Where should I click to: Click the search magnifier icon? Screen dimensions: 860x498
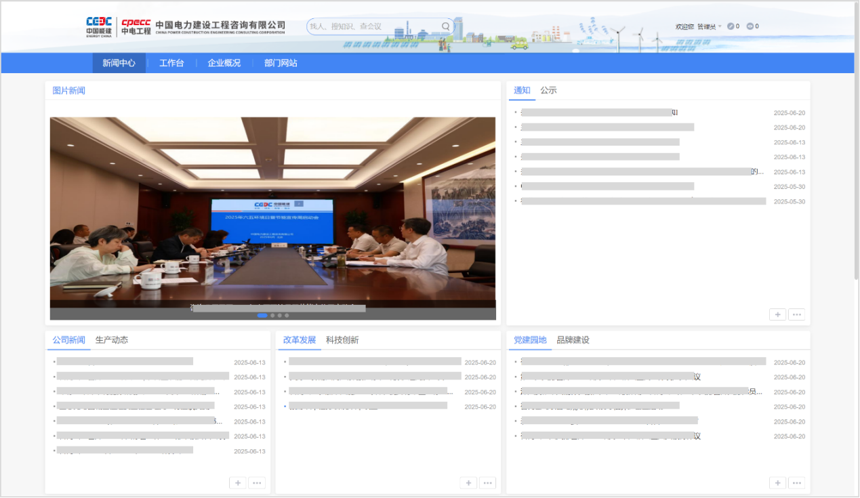[x=446, y=26]
